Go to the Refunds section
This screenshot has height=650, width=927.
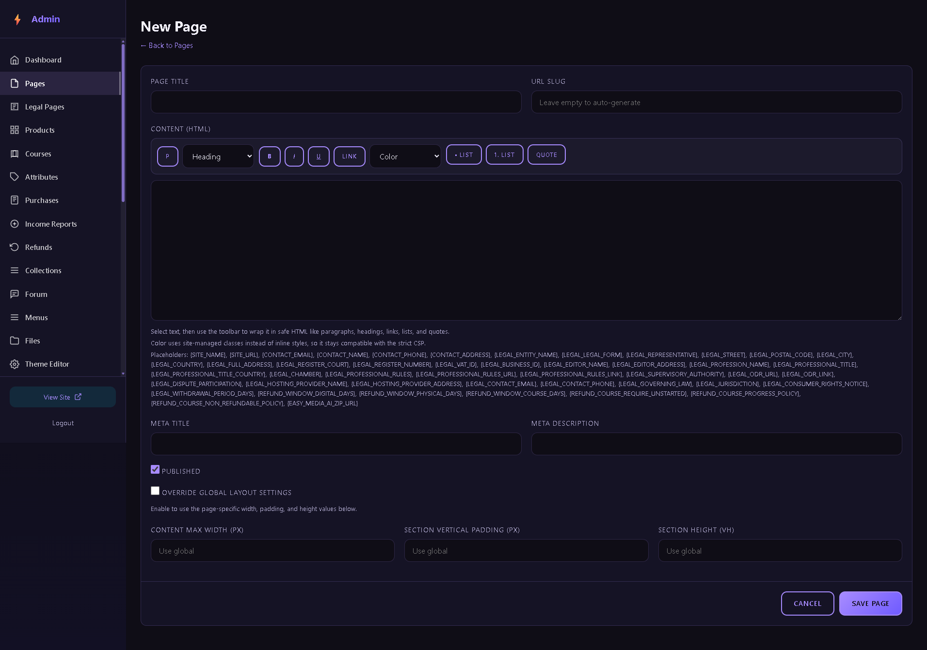pyautogui.click(x=60, y=247)
